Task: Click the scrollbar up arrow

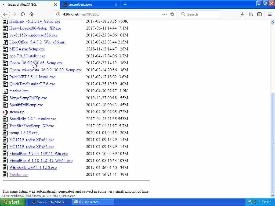Action: click(x=273, y=22)
